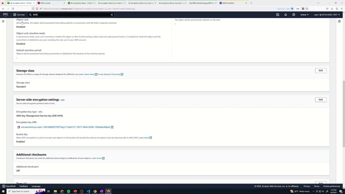Click the browser address bar URL
Viewport: 345px width, 194px height.
[89, 9]
